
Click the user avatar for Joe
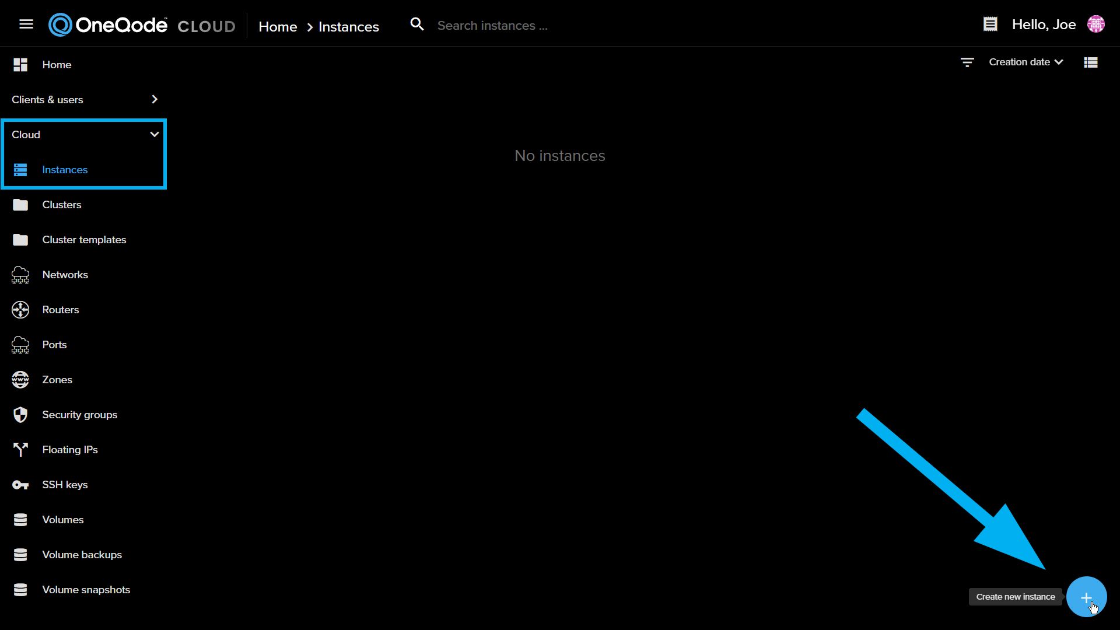tap(1097, 24)
